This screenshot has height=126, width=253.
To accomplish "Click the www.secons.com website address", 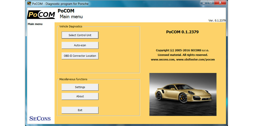I will 163,60.
